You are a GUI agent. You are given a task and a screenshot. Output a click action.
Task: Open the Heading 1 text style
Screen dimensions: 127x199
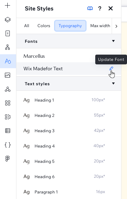[x=69, y=100]
